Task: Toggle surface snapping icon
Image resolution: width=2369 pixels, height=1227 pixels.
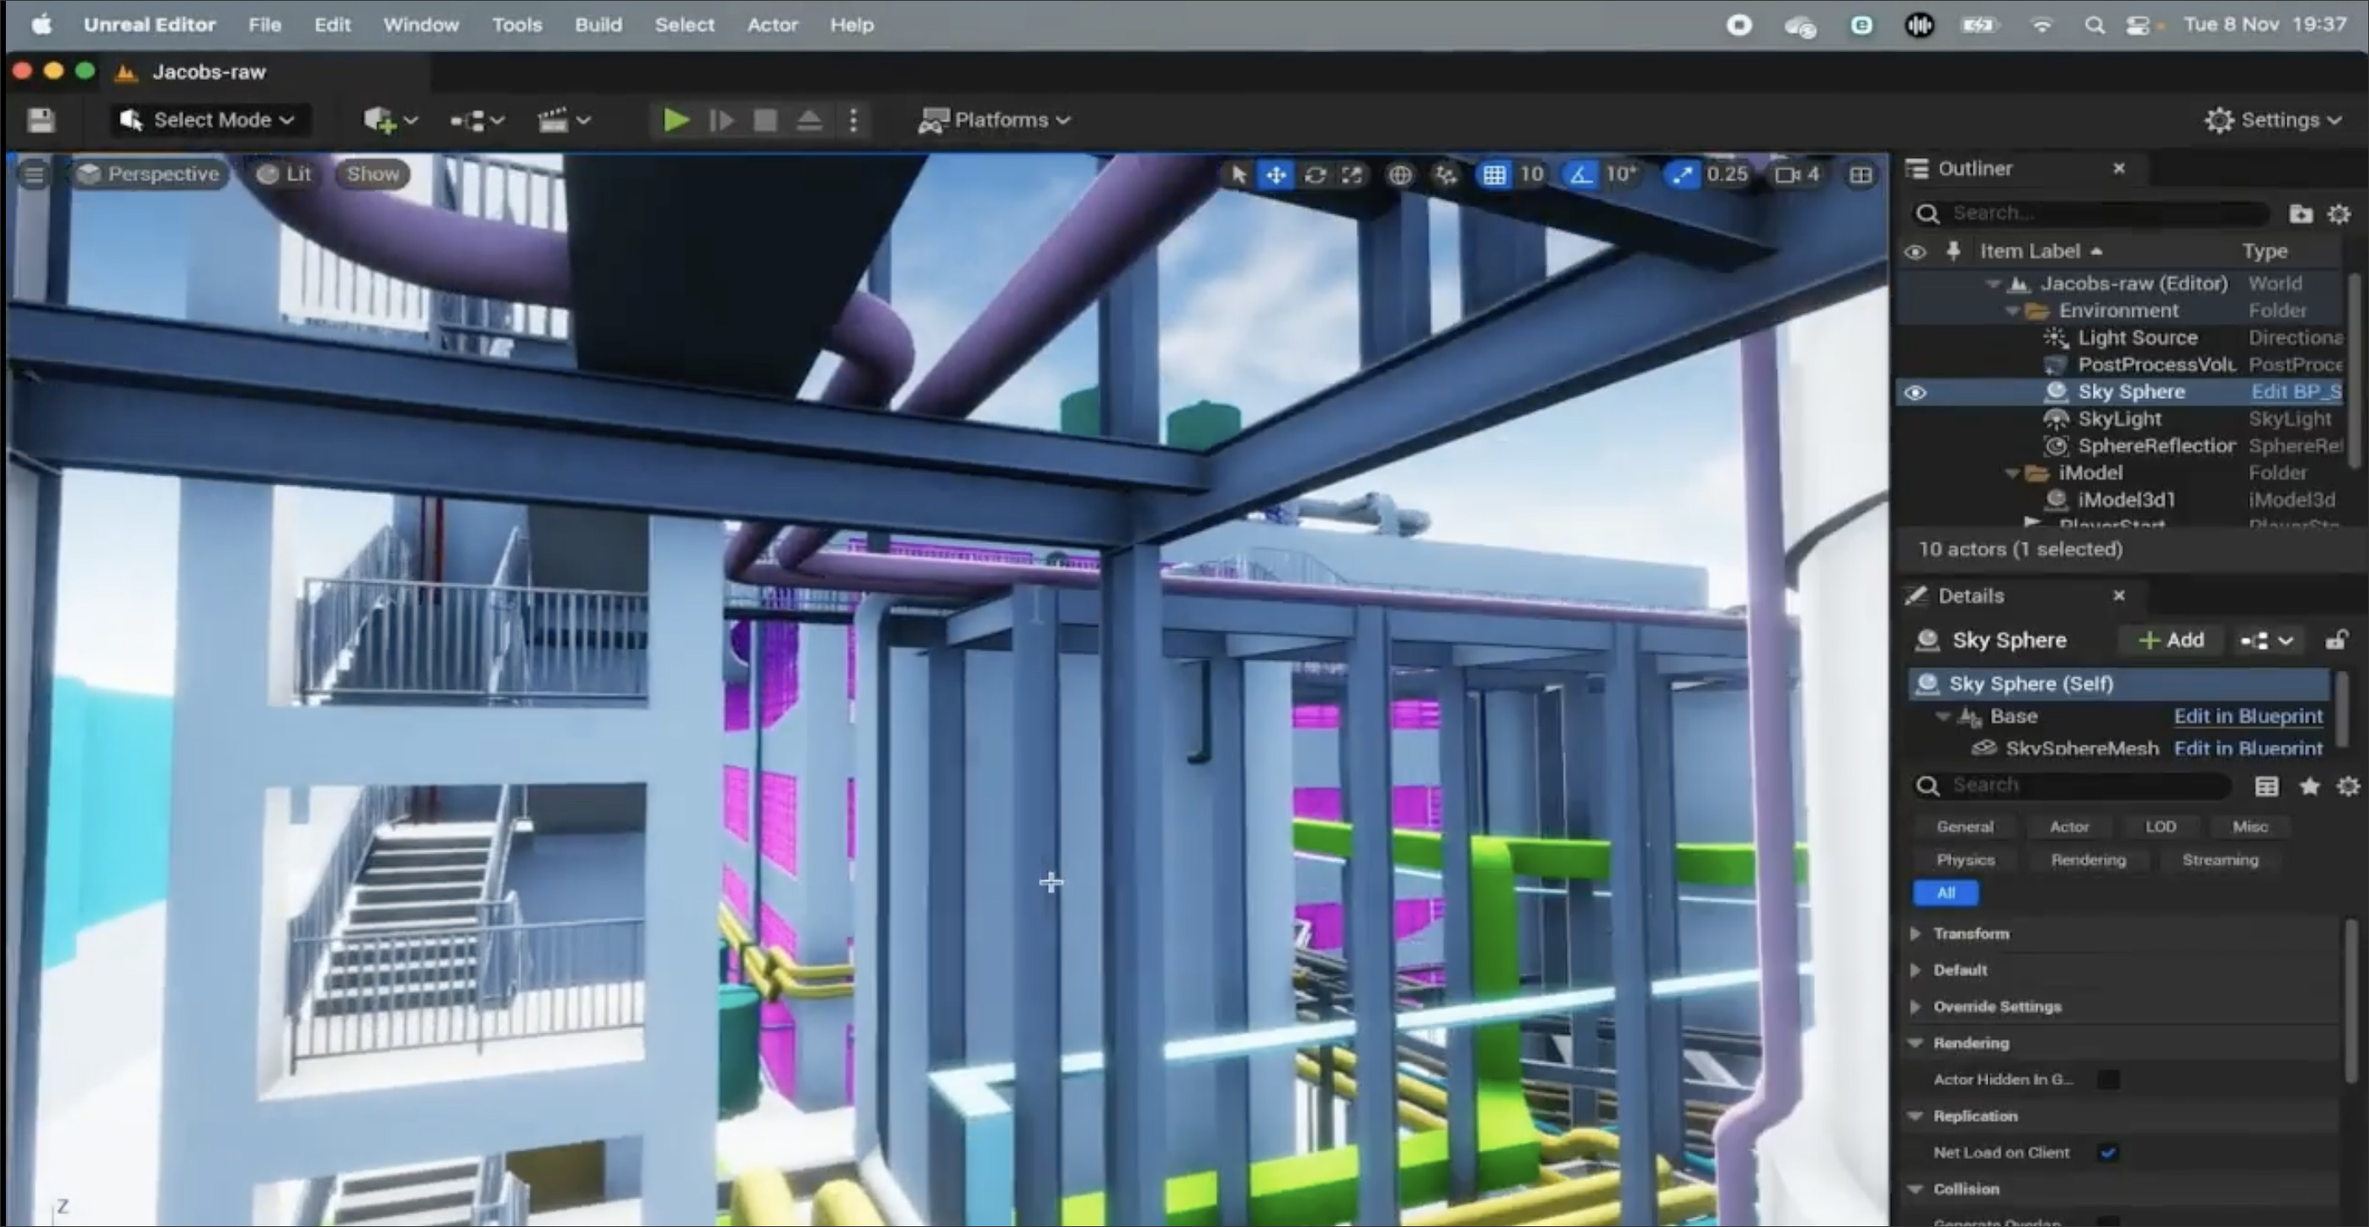Action: coord(1445,175)
